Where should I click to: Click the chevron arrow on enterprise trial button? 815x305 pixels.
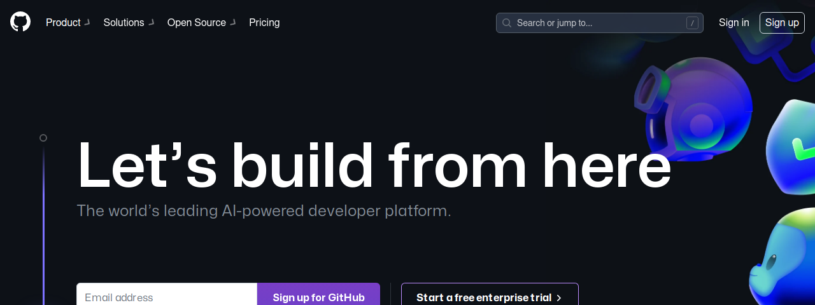(x=559, y=297)
